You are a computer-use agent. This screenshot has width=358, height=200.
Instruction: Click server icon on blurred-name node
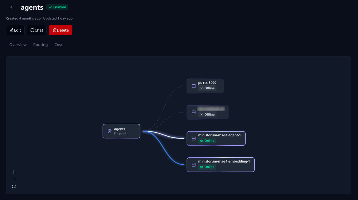(x=194, y=112)
